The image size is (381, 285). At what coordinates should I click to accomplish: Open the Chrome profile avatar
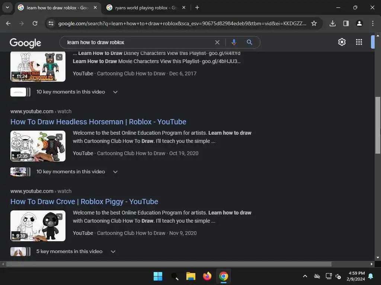(359, 23)
